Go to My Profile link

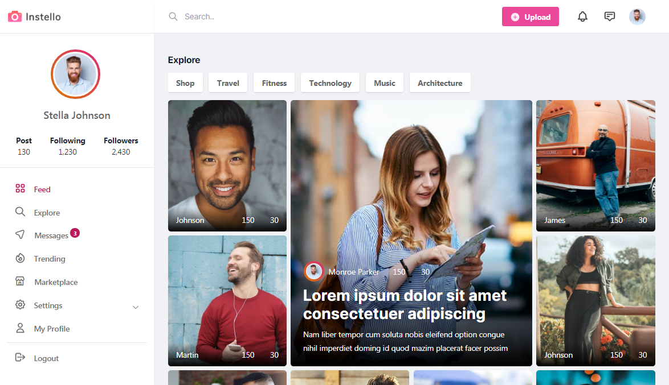point(52,329)
